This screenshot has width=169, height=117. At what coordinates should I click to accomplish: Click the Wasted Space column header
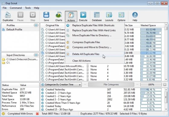[x=148, y=25]
